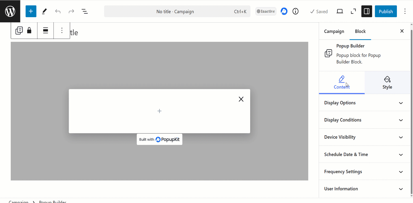Toggle the Inactive campaign status switch
Viewport: 413px width, 203px height.
266,11
